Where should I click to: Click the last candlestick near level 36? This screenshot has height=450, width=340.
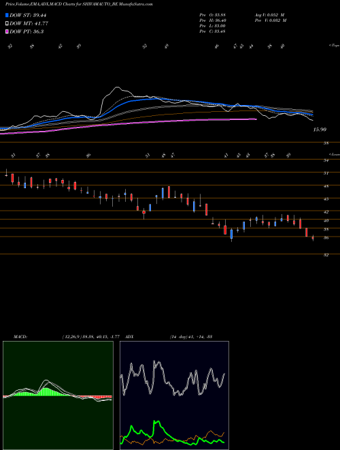pos(313,238)
